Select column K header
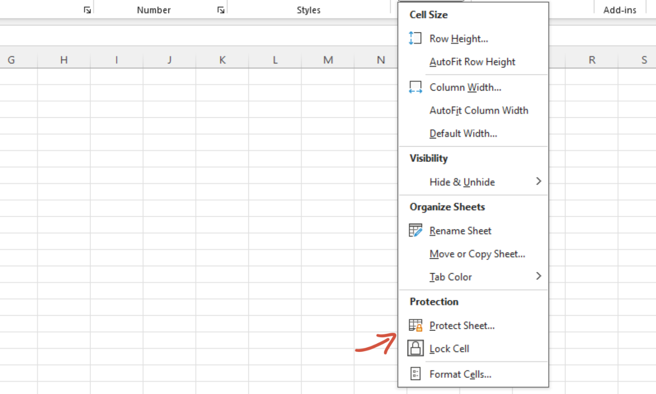Screen dimensions: 656x394 [222, 60]
